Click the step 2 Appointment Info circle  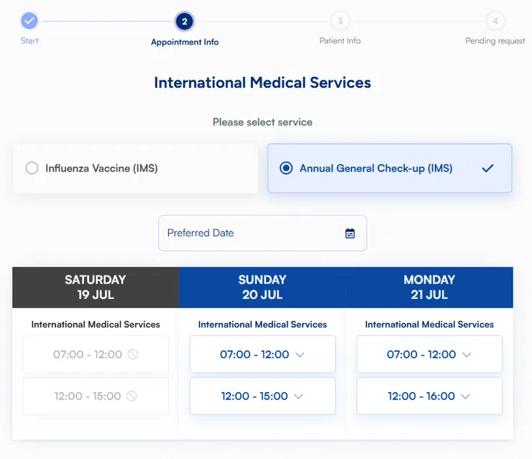(185, 22)
